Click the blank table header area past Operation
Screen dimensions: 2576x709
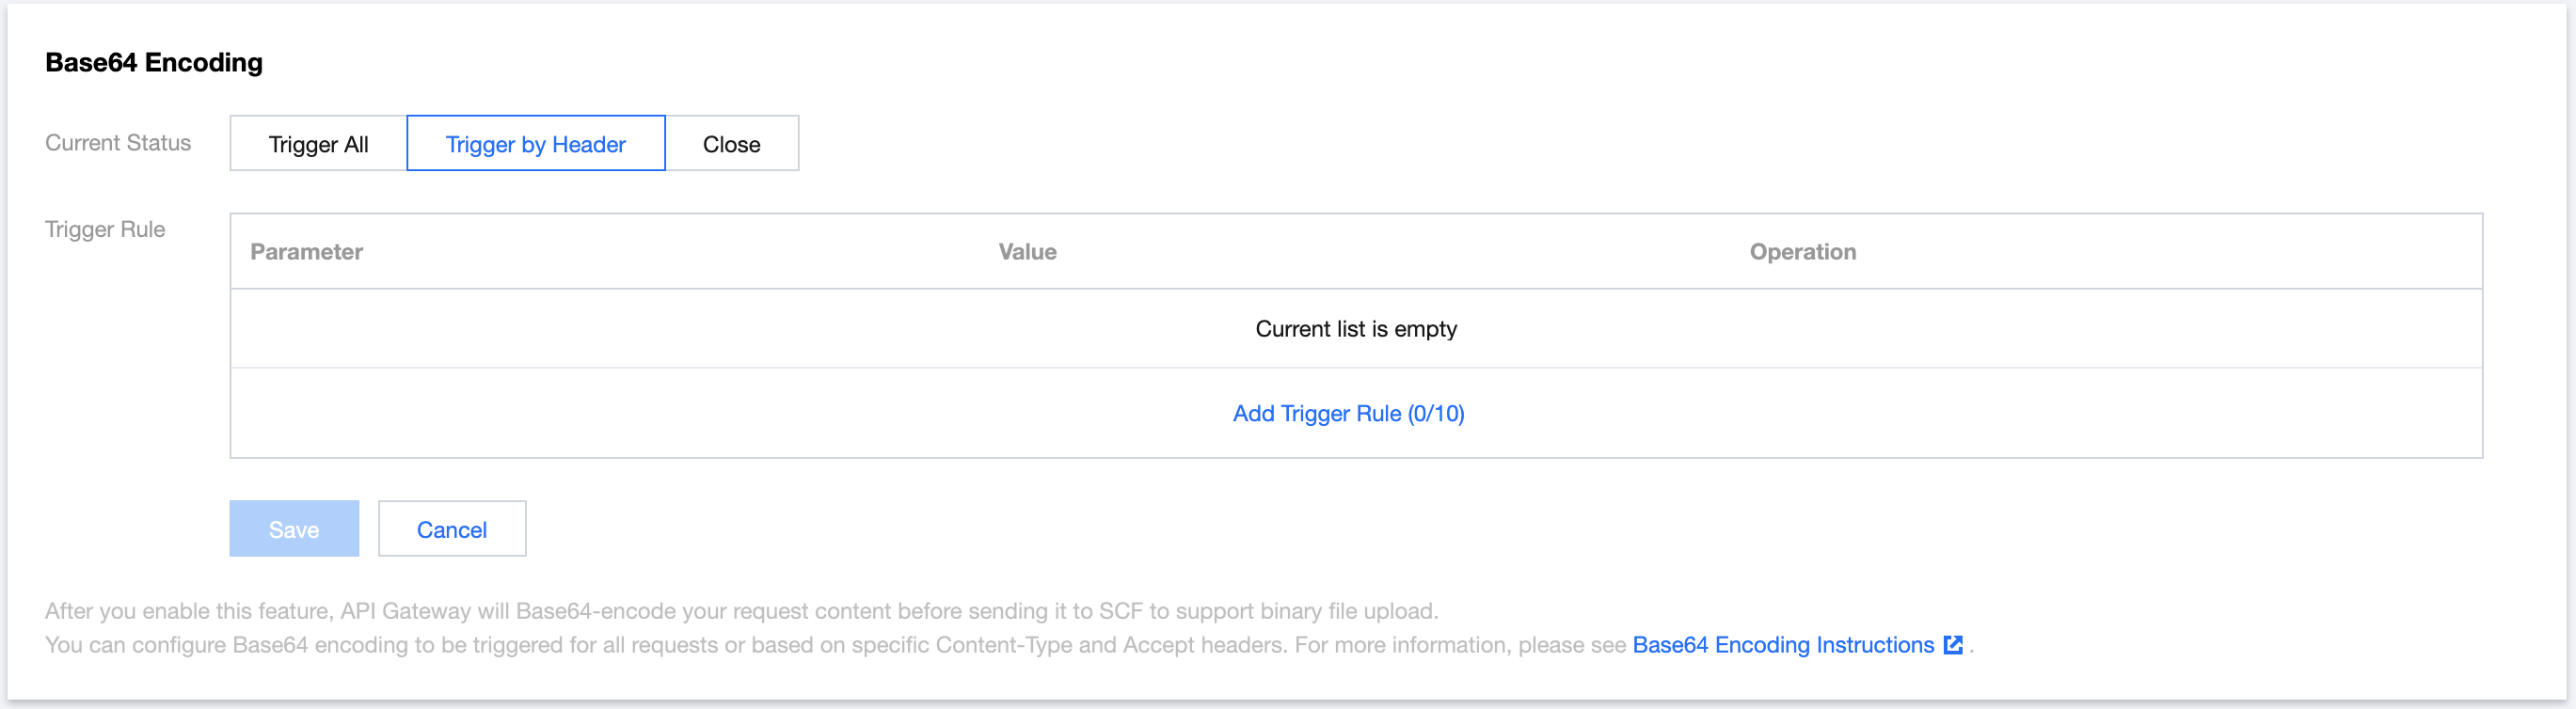coord(2170,252)
